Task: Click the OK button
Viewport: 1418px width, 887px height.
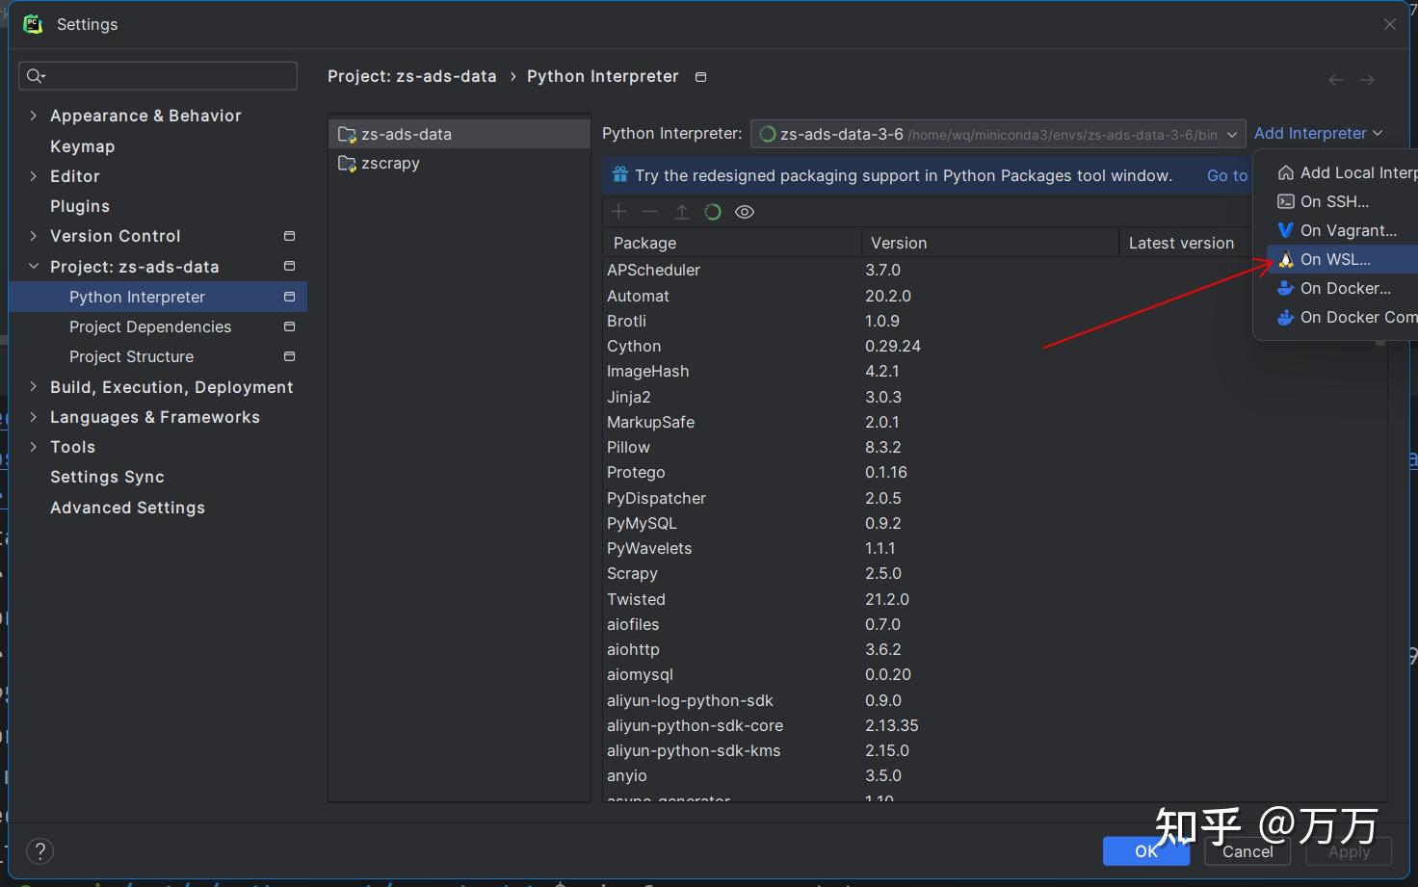Action: 1146,851
